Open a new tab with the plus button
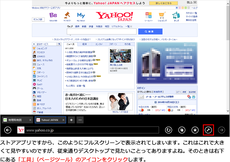This screenshot has height=162, width=230. pyautogui.click(x=71, y=120)
